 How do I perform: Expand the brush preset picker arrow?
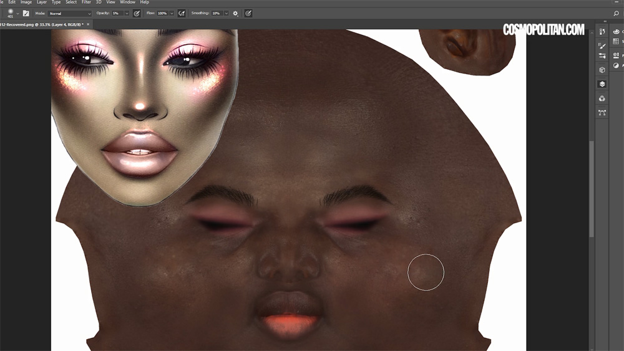(x=17, y=14)
